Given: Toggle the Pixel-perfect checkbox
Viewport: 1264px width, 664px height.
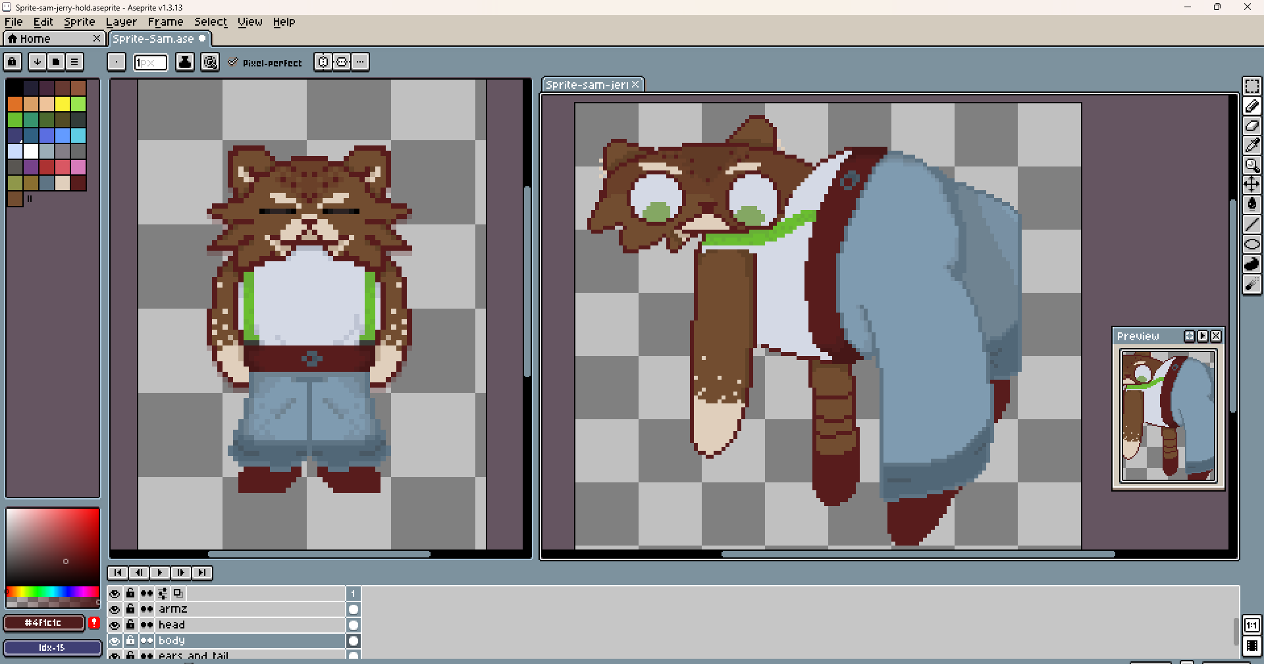Looking at the screenshot, I should (233, 63).
